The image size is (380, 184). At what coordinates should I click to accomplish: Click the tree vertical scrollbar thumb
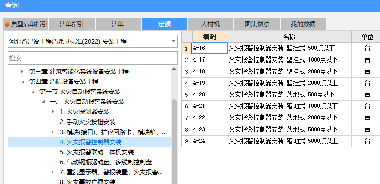point(174,142)
